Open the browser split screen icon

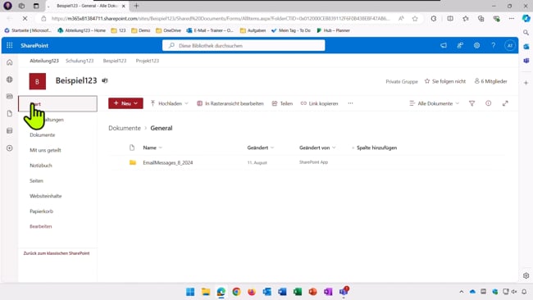tap(450, 19)
